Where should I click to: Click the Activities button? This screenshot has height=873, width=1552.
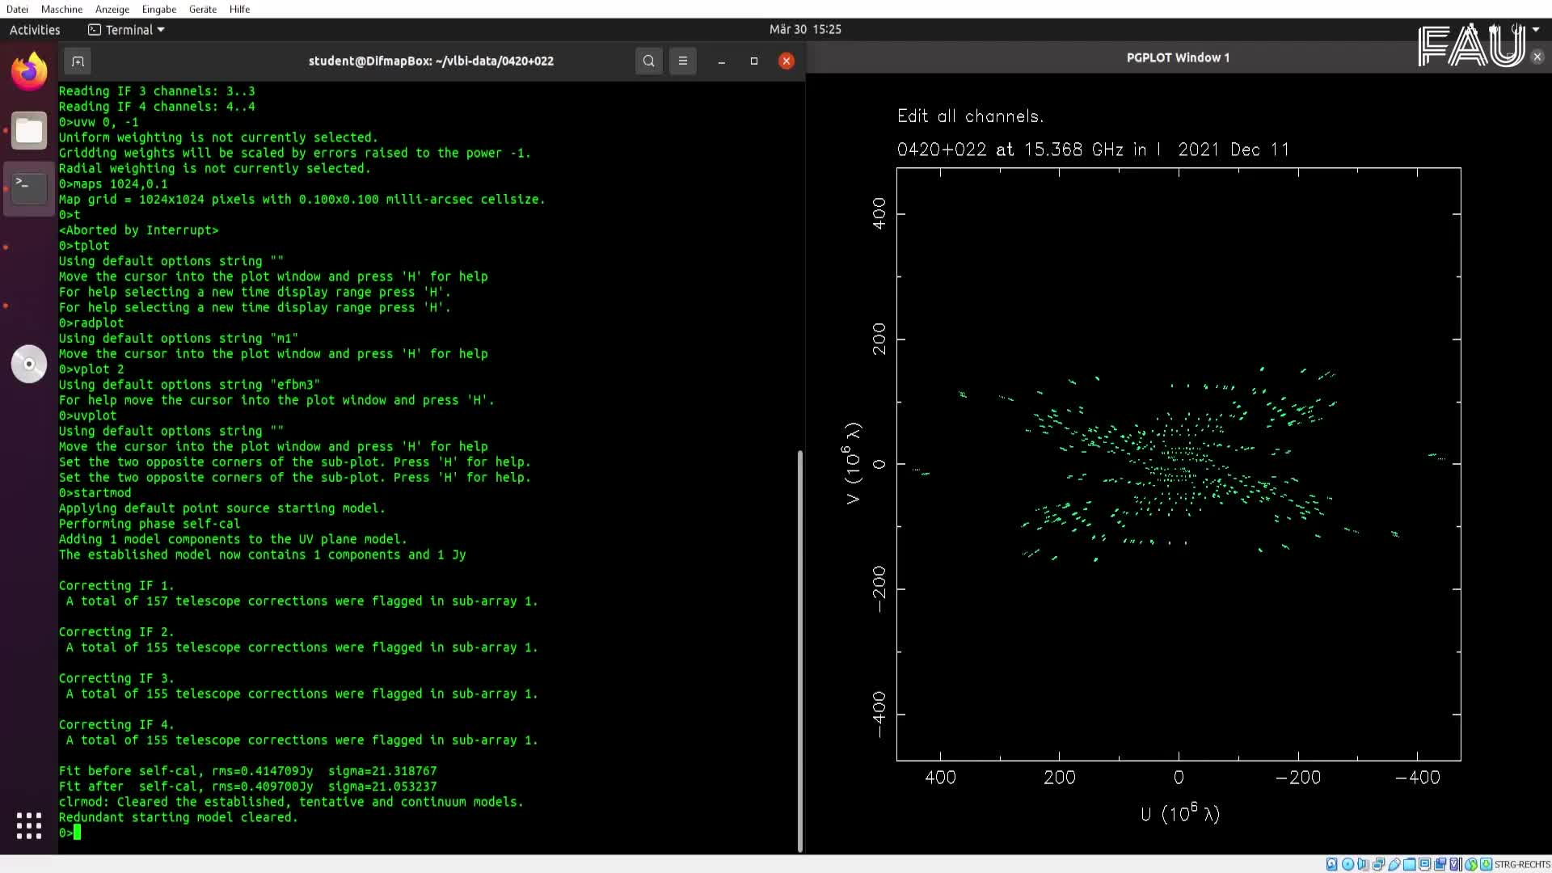click(x=35, y=30)
